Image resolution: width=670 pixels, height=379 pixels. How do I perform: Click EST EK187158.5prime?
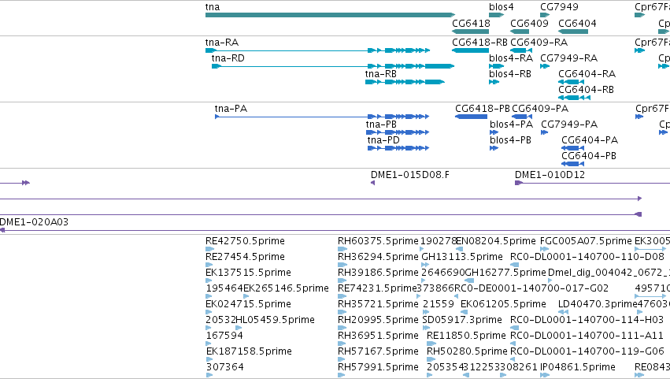(x=249, y=351)
